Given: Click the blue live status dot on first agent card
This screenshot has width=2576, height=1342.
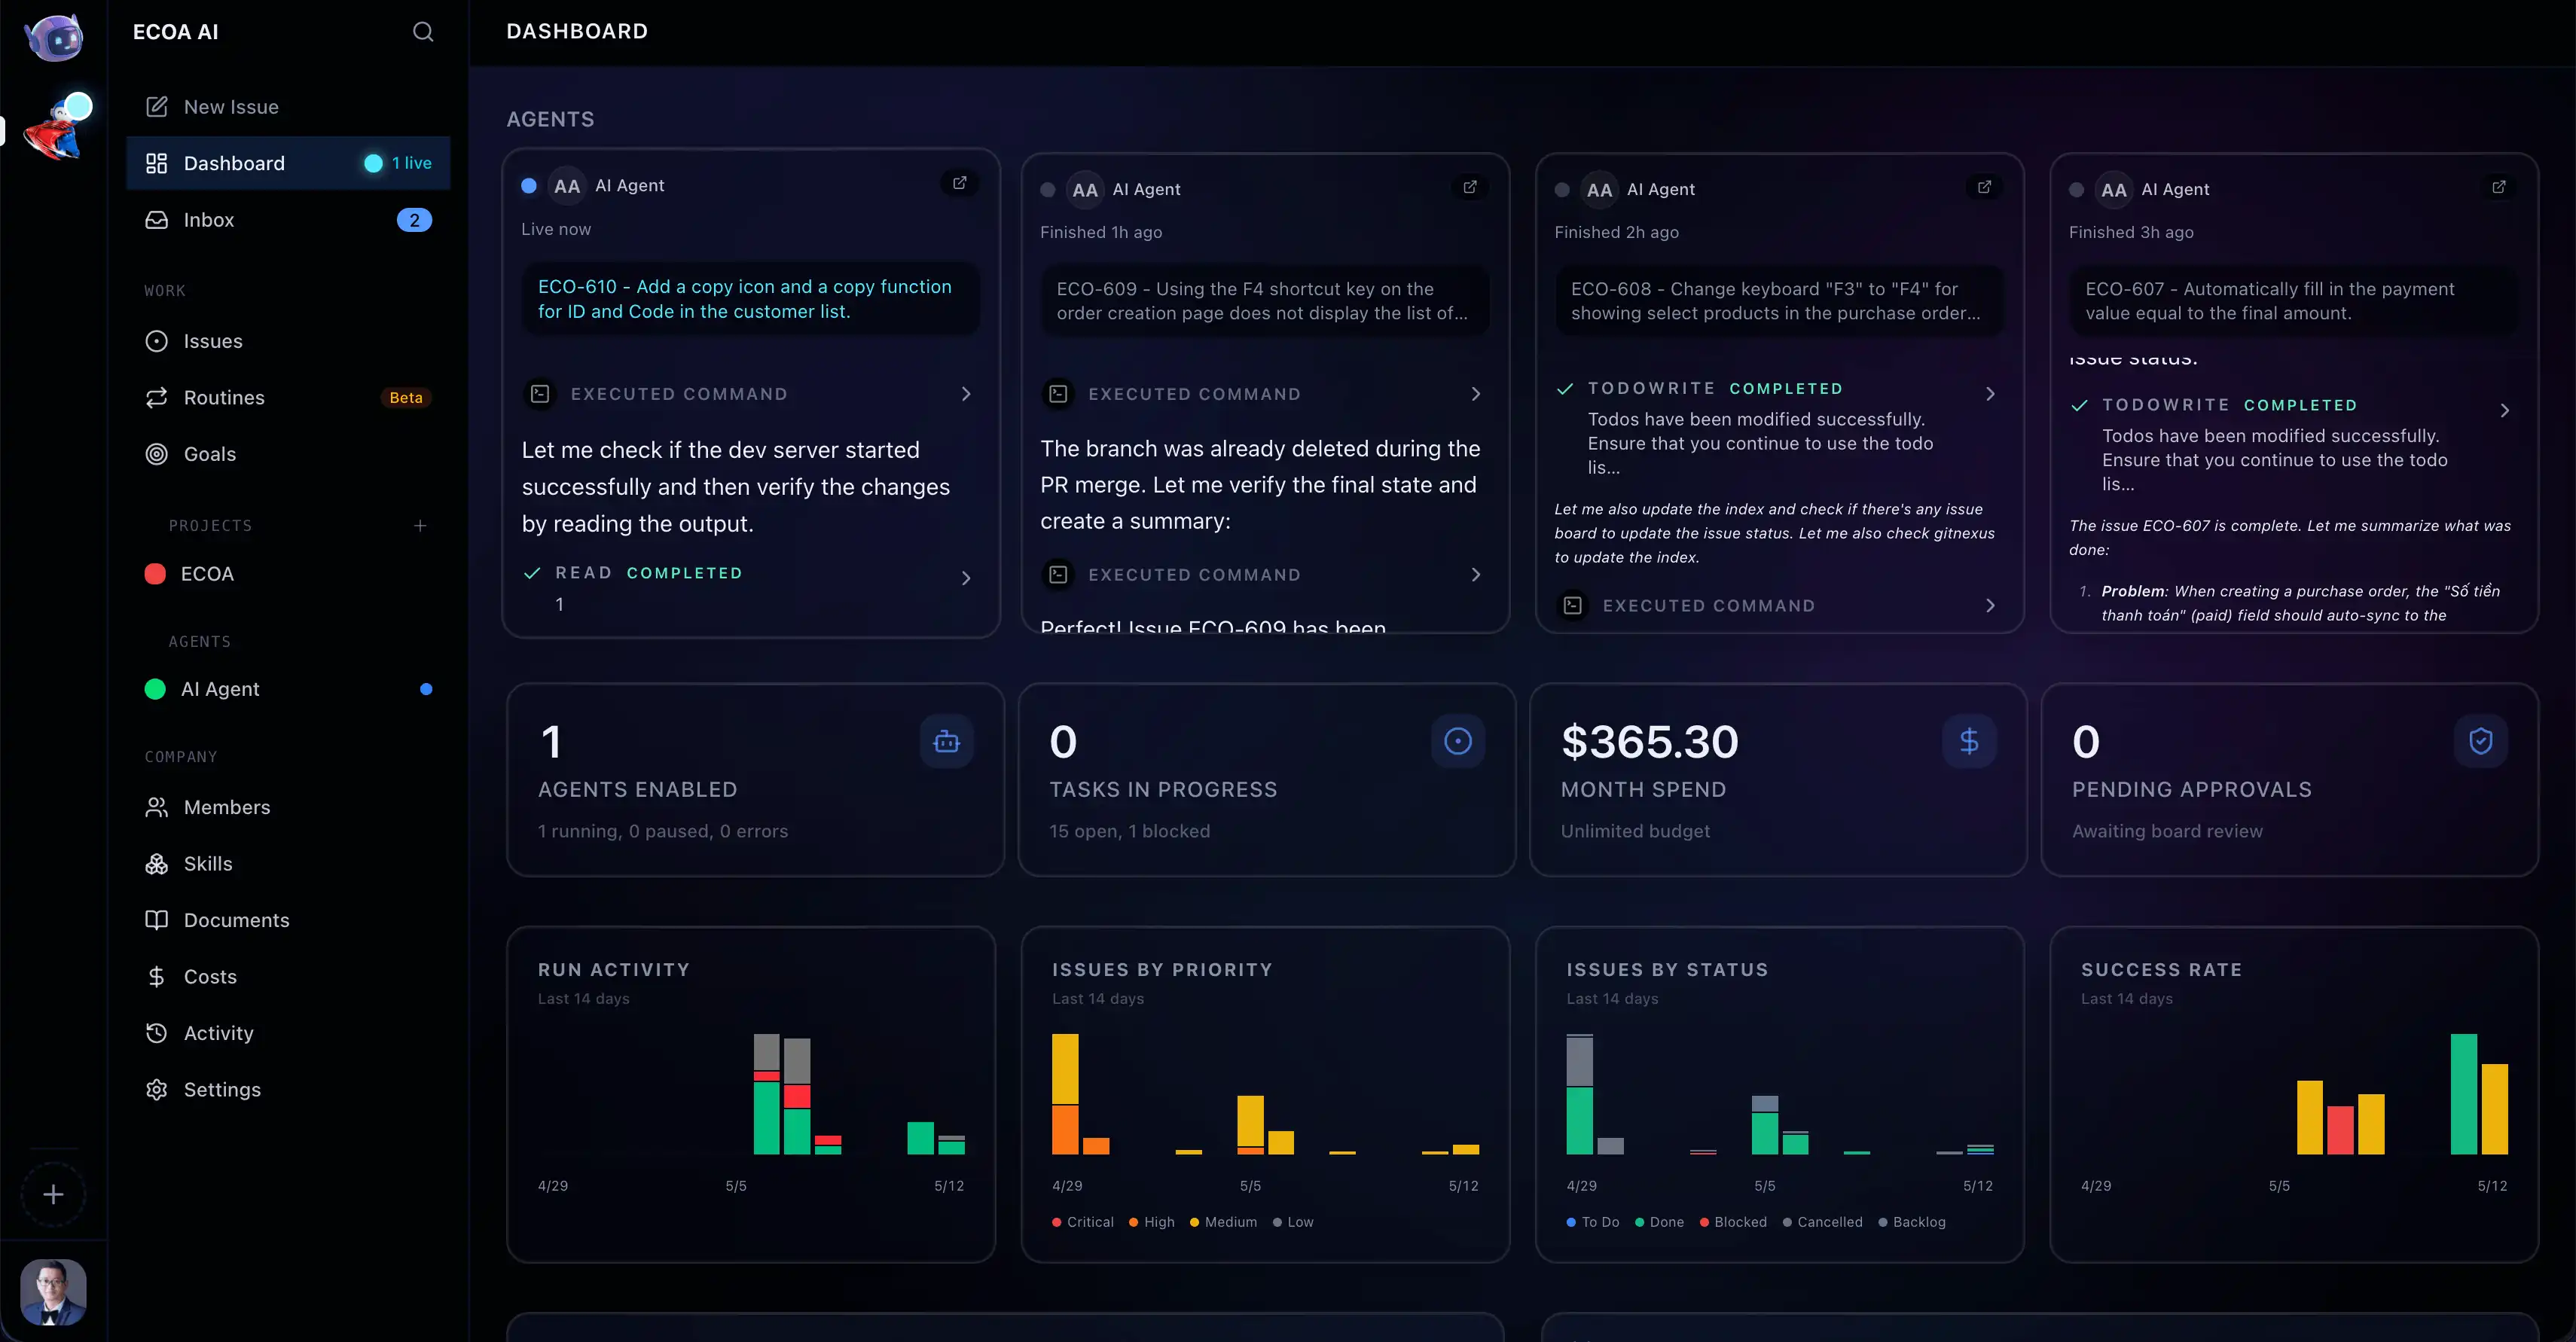Looking at the screenshot, I should [529, 186].
